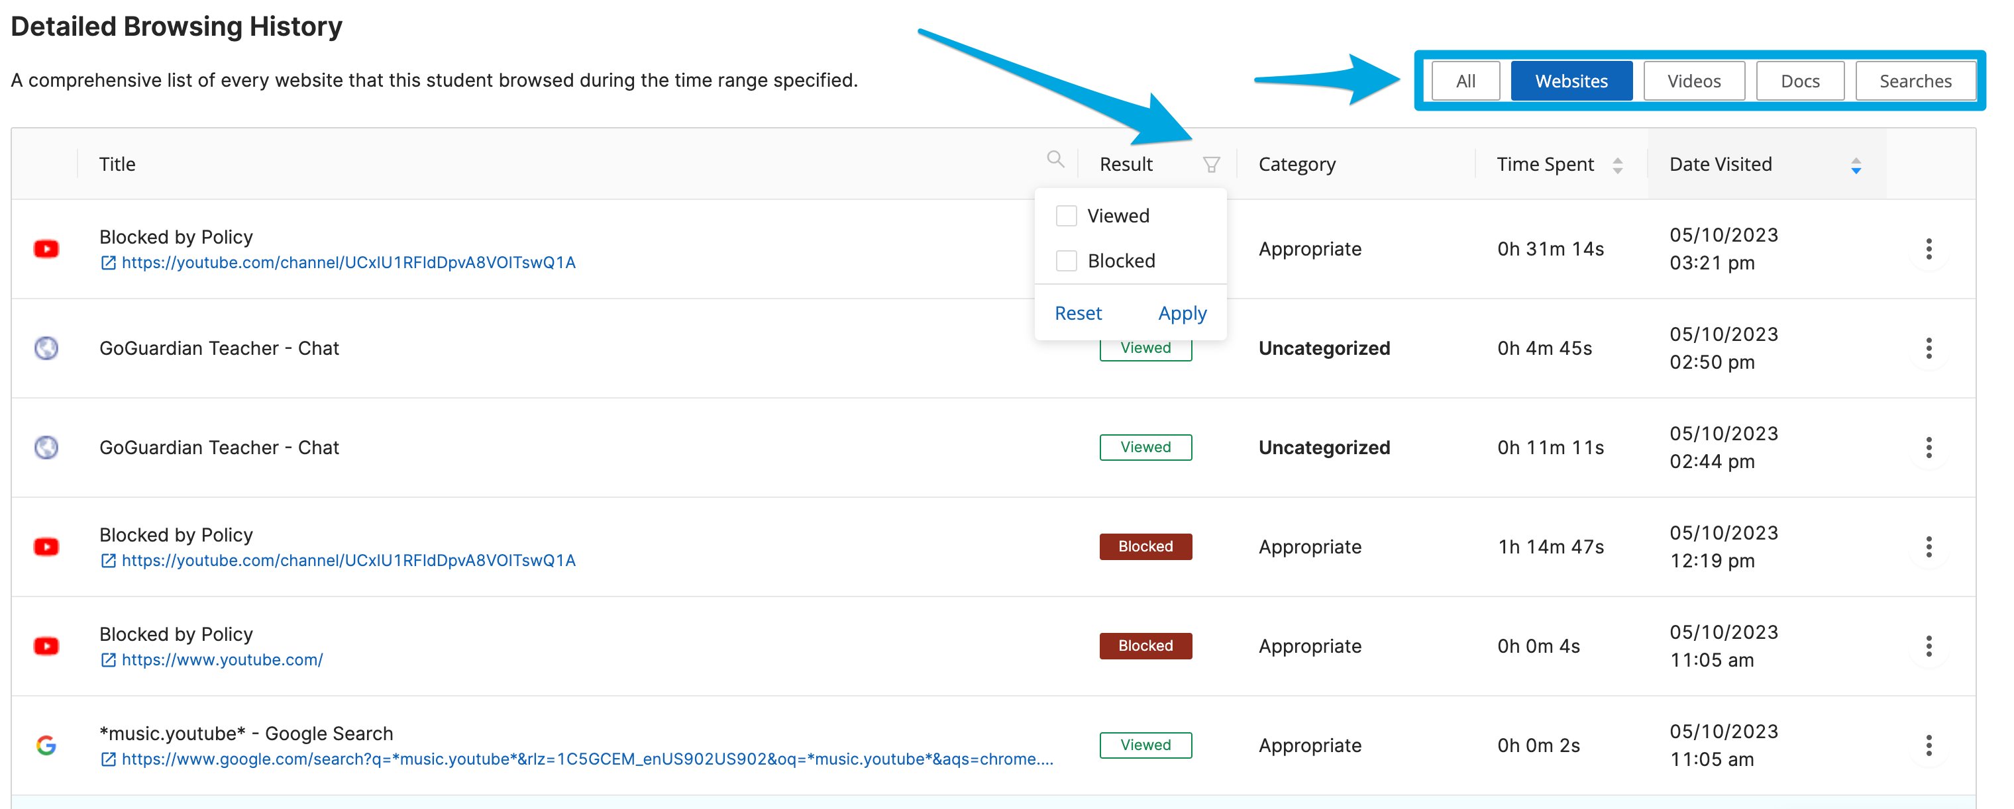Open three-dot menu for Google Search row
Screen dimensions: 2014x809
point(1928,745)
